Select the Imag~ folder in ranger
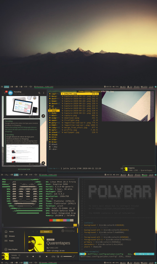This screenshot has width=157, height=264. [x=54, y=111]
